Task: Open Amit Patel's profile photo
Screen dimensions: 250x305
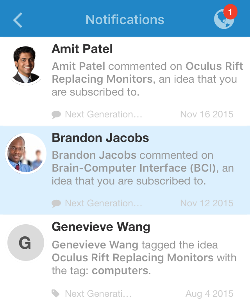Action: 25,65
